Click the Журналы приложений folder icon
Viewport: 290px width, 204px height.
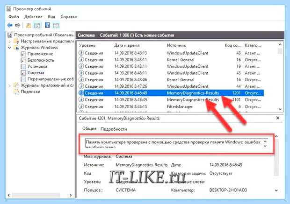point(16,85)
